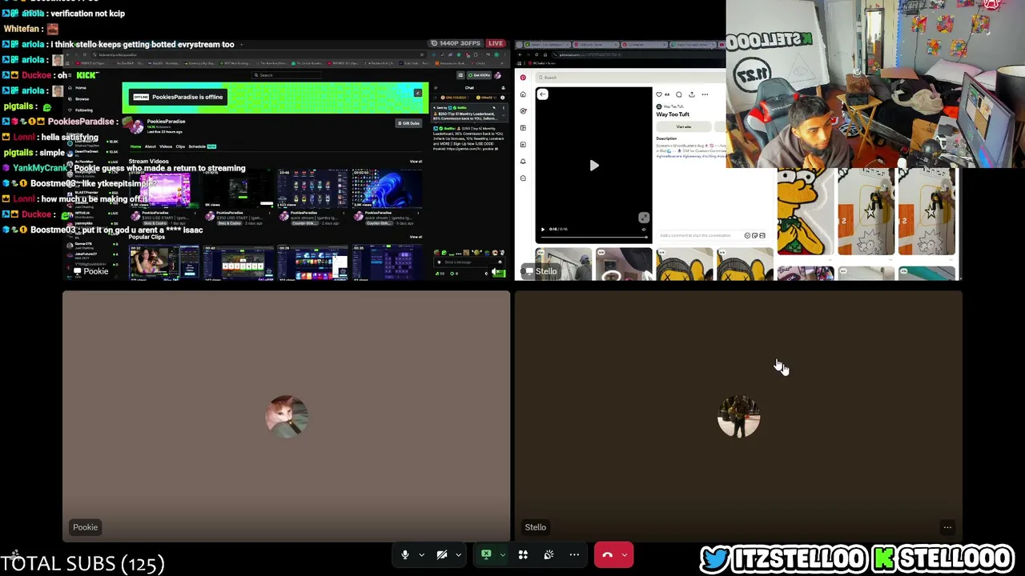1025x576 pixels.
Task: Select Pookie's cat avatar in the call tile
Action: 287,416
